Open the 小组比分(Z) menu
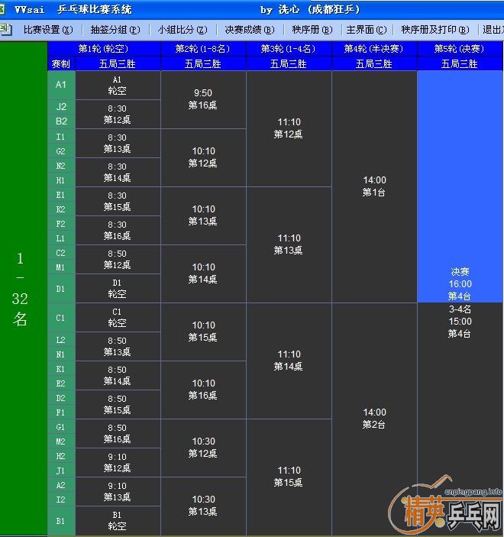Screen dimensions: 504x537 coord(183,30)
